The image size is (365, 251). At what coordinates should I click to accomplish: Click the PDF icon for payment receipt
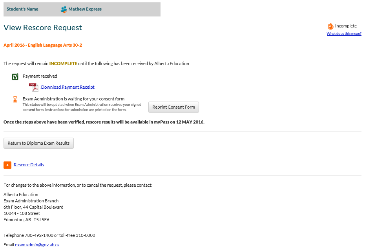[x=33, y=87]
